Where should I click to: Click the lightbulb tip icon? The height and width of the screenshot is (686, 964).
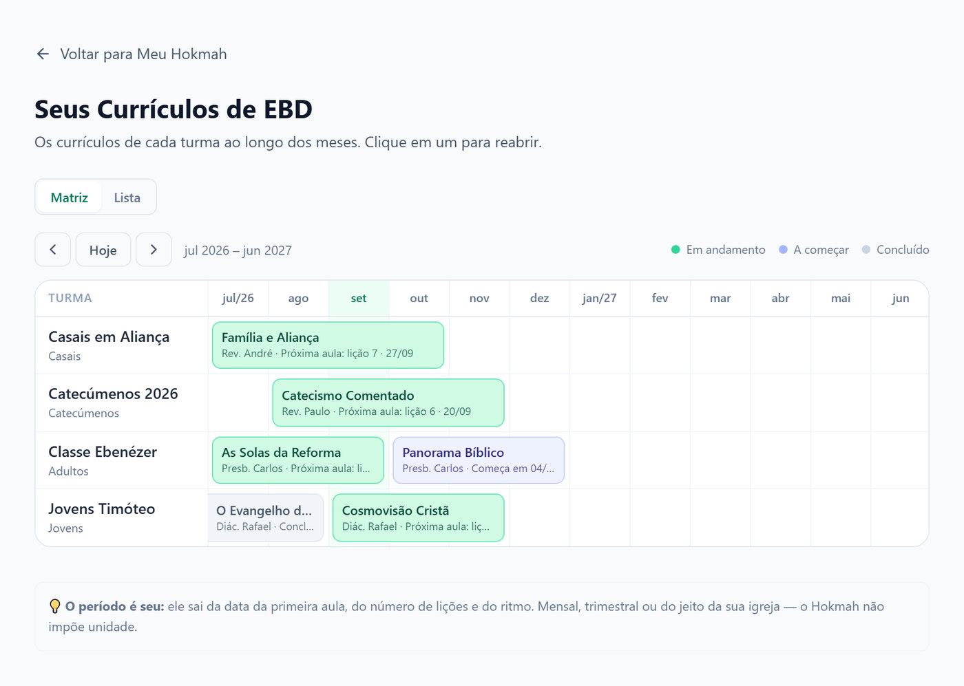pos(55,606)
